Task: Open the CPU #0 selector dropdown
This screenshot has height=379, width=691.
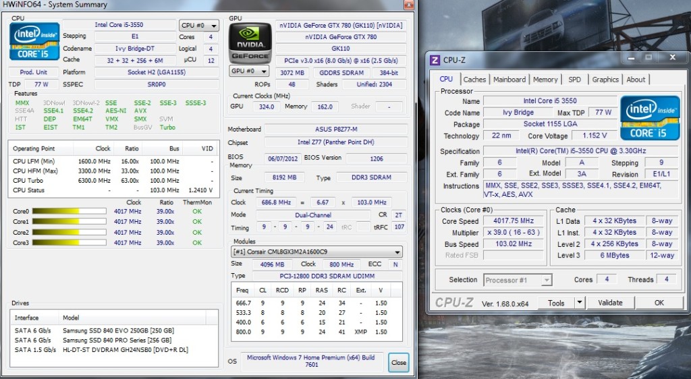Action: (199, 26)
